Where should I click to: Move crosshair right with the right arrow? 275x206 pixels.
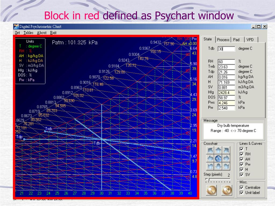[226, 158]
